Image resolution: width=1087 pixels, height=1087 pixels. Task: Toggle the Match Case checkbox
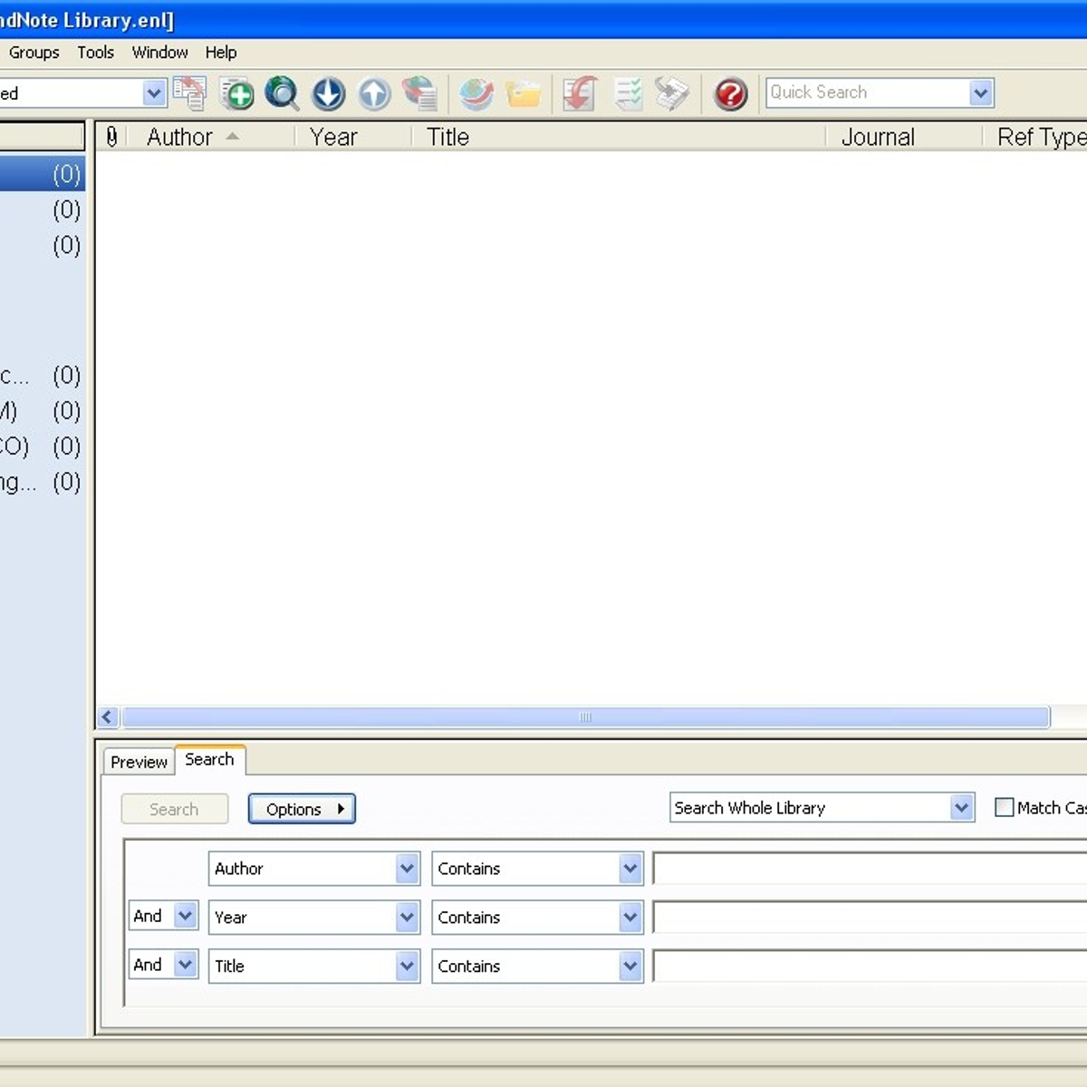pos(1004,807)
